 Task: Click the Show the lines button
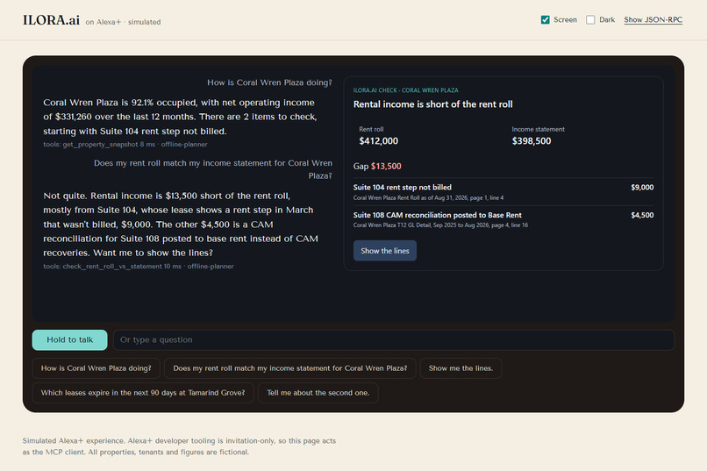click(x=384, y=251)
